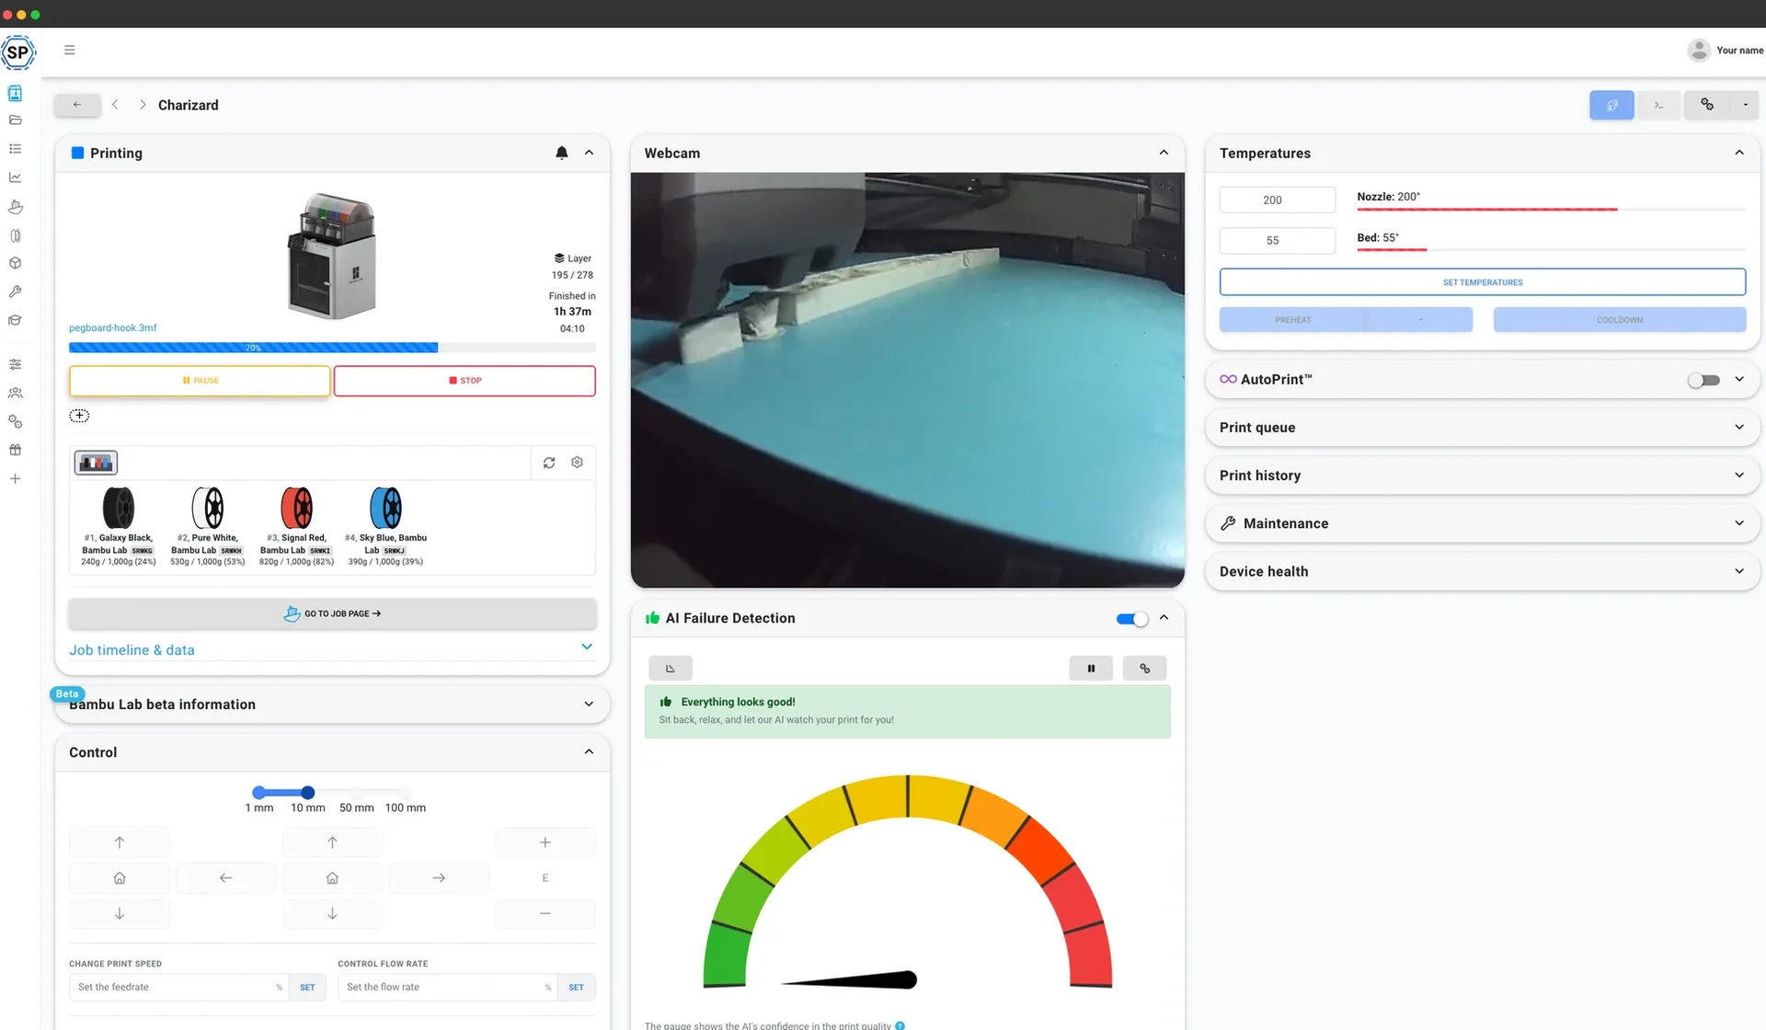Disable AI Failure Detection switch
This screenshot has height=1030, width=1766.
[1132, 619]
